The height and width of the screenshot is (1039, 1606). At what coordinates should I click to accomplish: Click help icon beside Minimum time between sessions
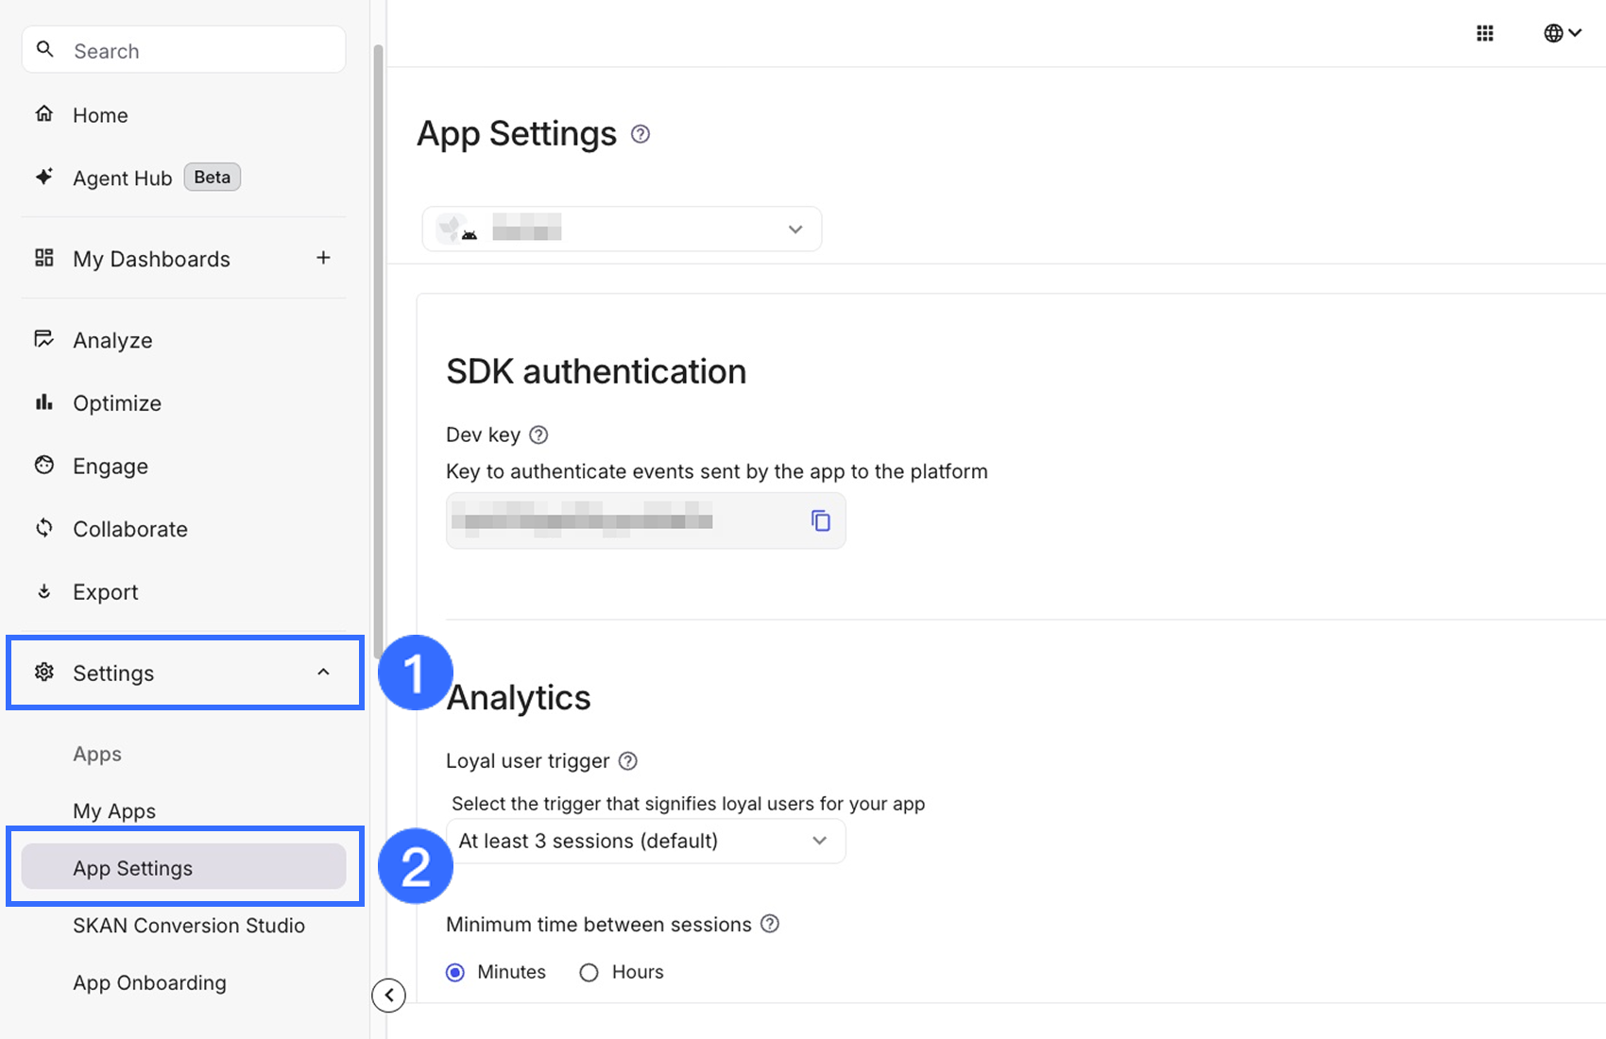770,924
